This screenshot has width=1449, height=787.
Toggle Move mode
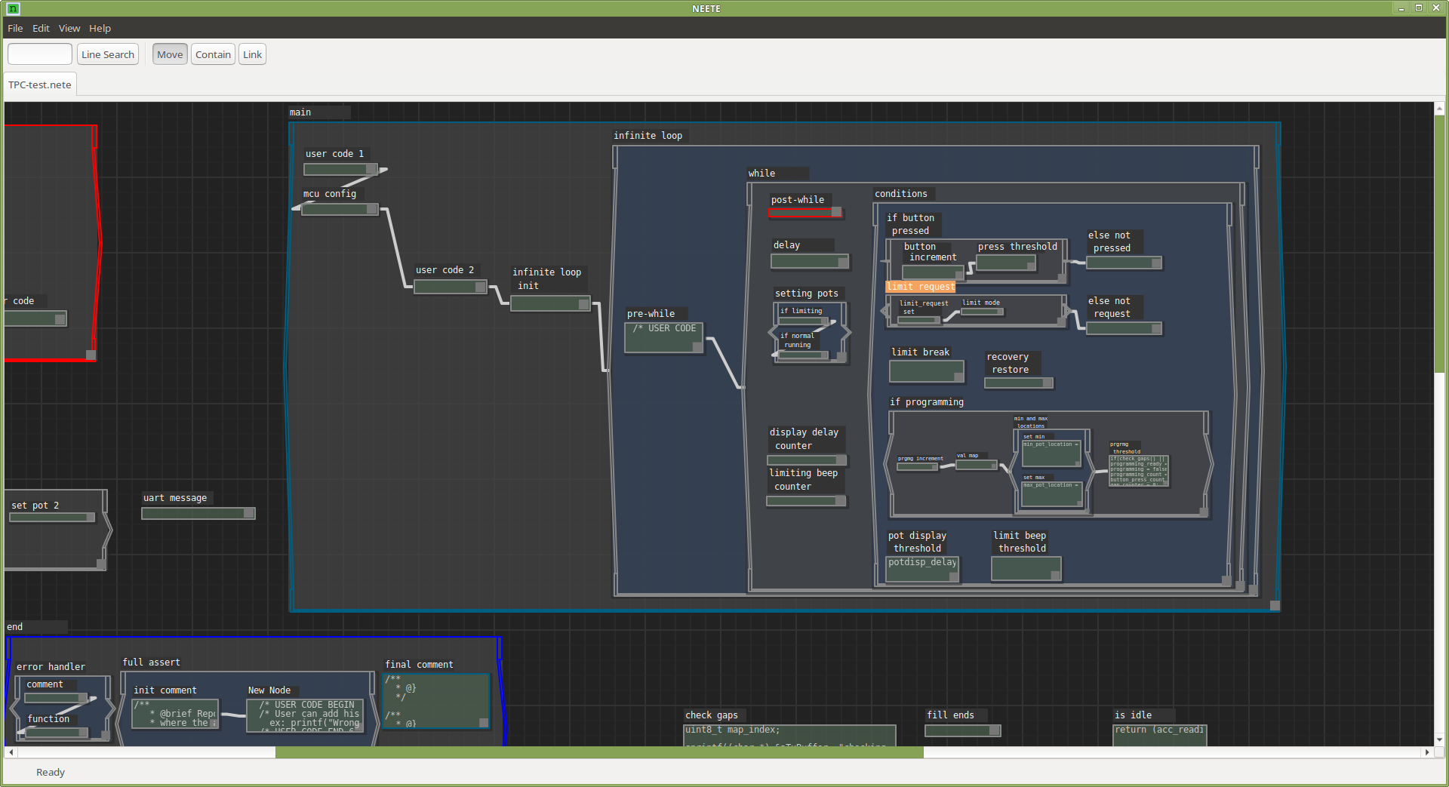point(169,54)
